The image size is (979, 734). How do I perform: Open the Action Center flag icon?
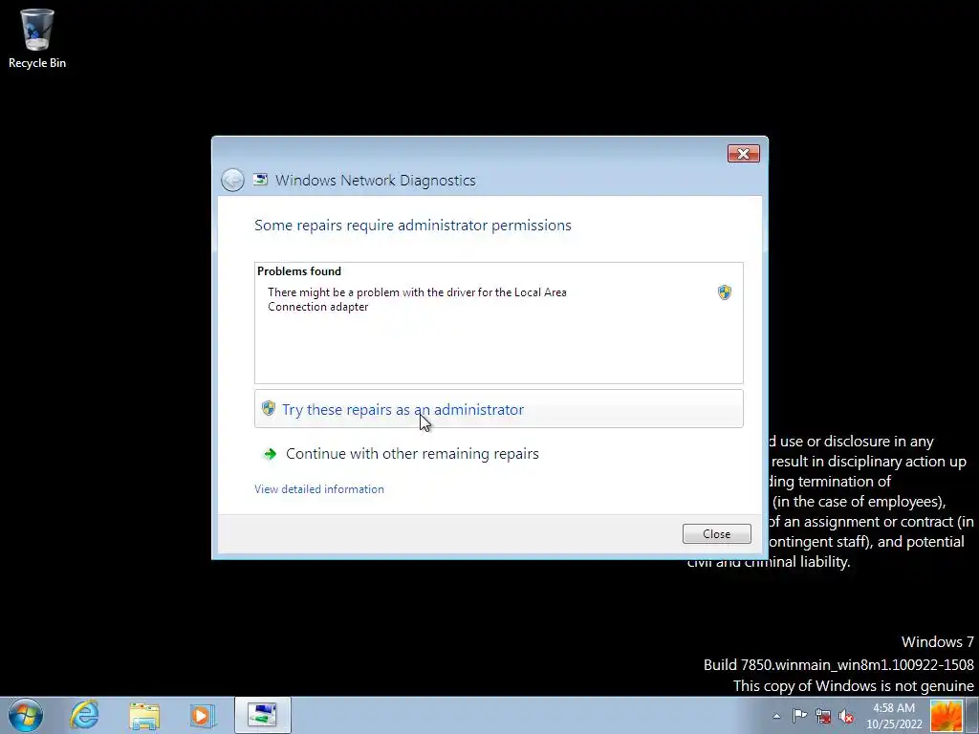pos(799,716)
